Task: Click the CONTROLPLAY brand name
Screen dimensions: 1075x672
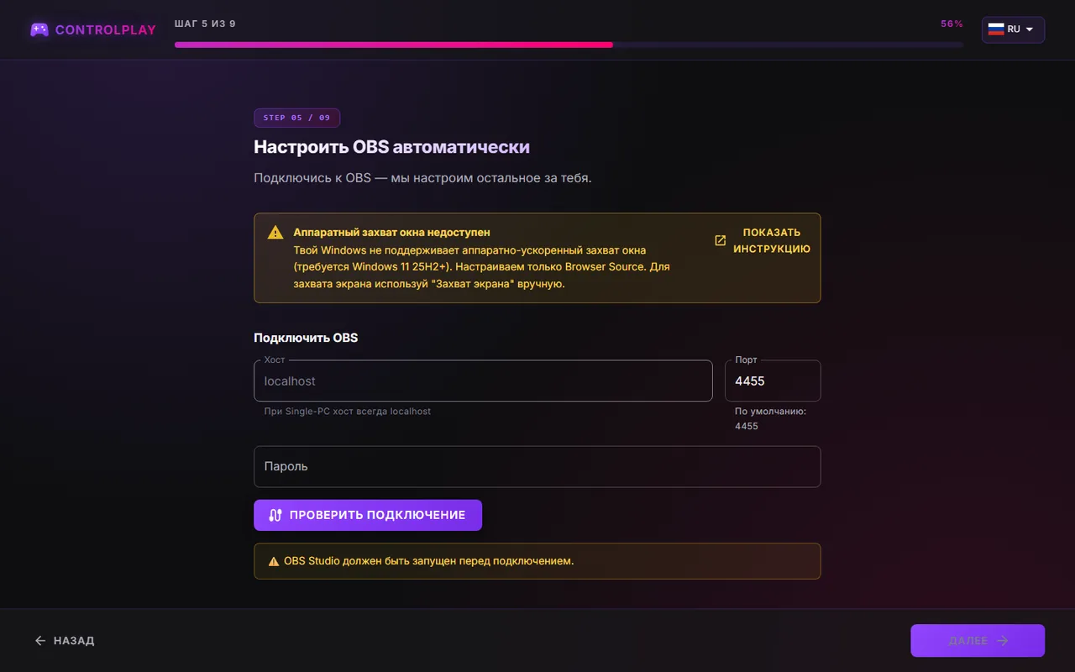Action: pyautogui.click(x=106, y=30)
